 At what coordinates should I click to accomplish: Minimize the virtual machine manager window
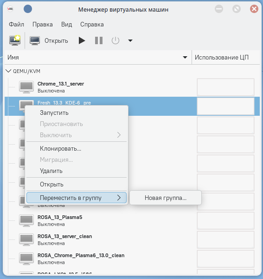coord(219,9)
